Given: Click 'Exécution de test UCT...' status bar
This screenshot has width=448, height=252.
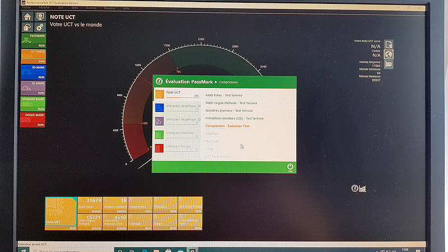Looking at the screenshot, I should pos(34,244).
